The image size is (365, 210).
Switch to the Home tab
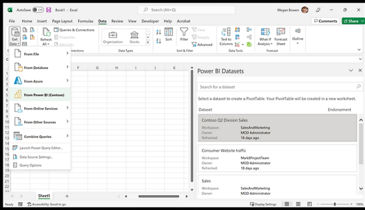pos(27,21)
